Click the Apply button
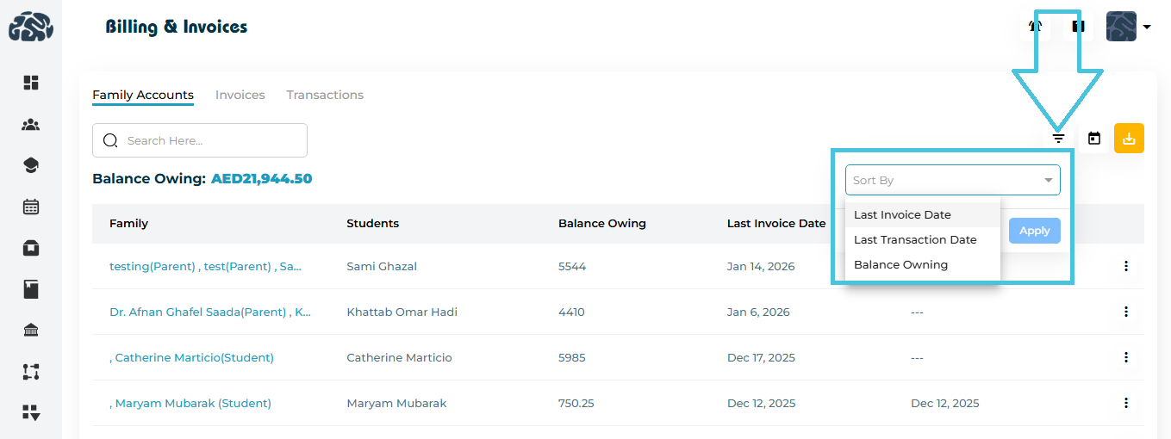The height and width of the screenshot is (439, 1171). coord(1034,231)
